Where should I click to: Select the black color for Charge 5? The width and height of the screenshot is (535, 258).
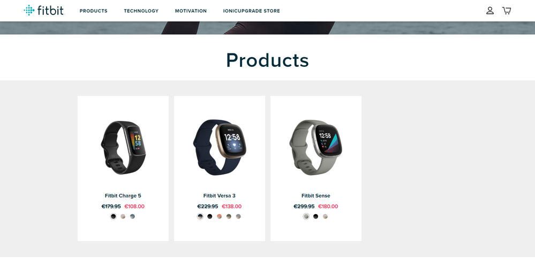point(114,216)
